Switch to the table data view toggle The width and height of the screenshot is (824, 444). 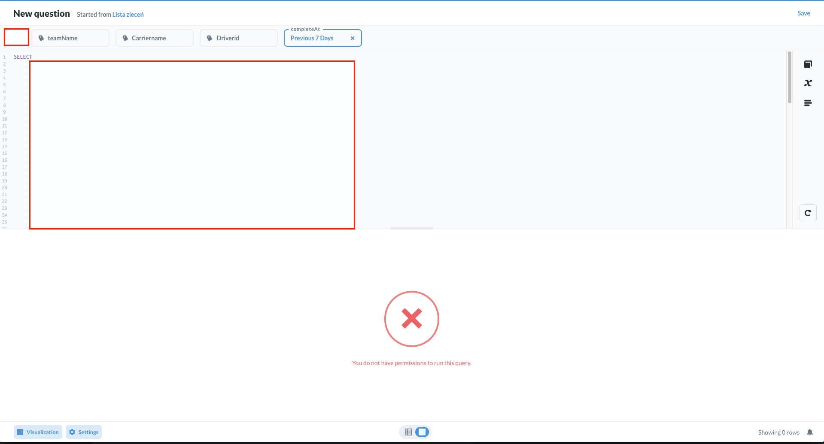(x=408, y=432)
